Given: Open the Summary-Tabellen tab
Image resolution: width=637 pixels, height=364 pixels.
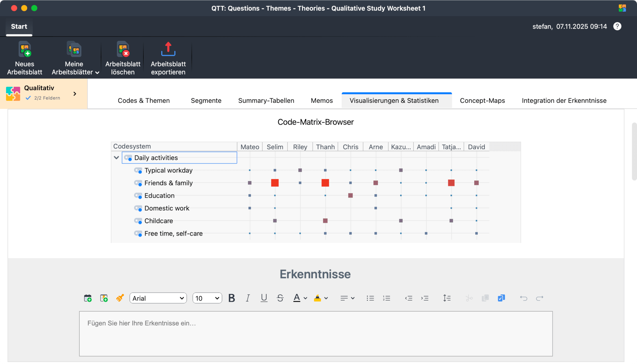Looking at the screenshot, I should click(266, 100).
